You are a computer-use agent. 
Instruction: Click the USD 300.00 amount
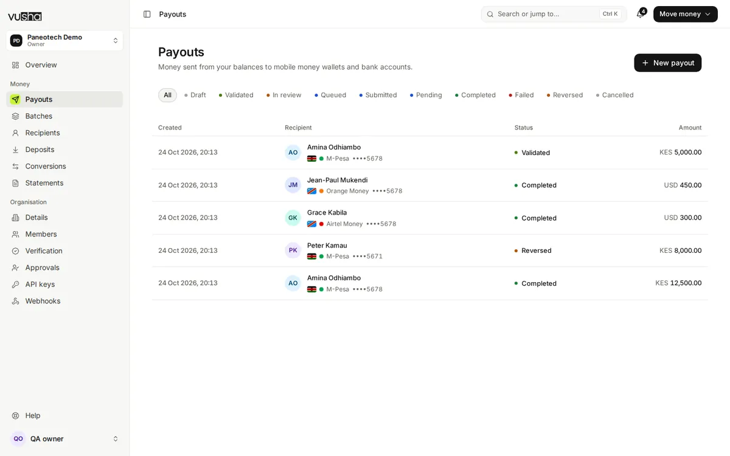pyautogui.click(x=683, y=218)
